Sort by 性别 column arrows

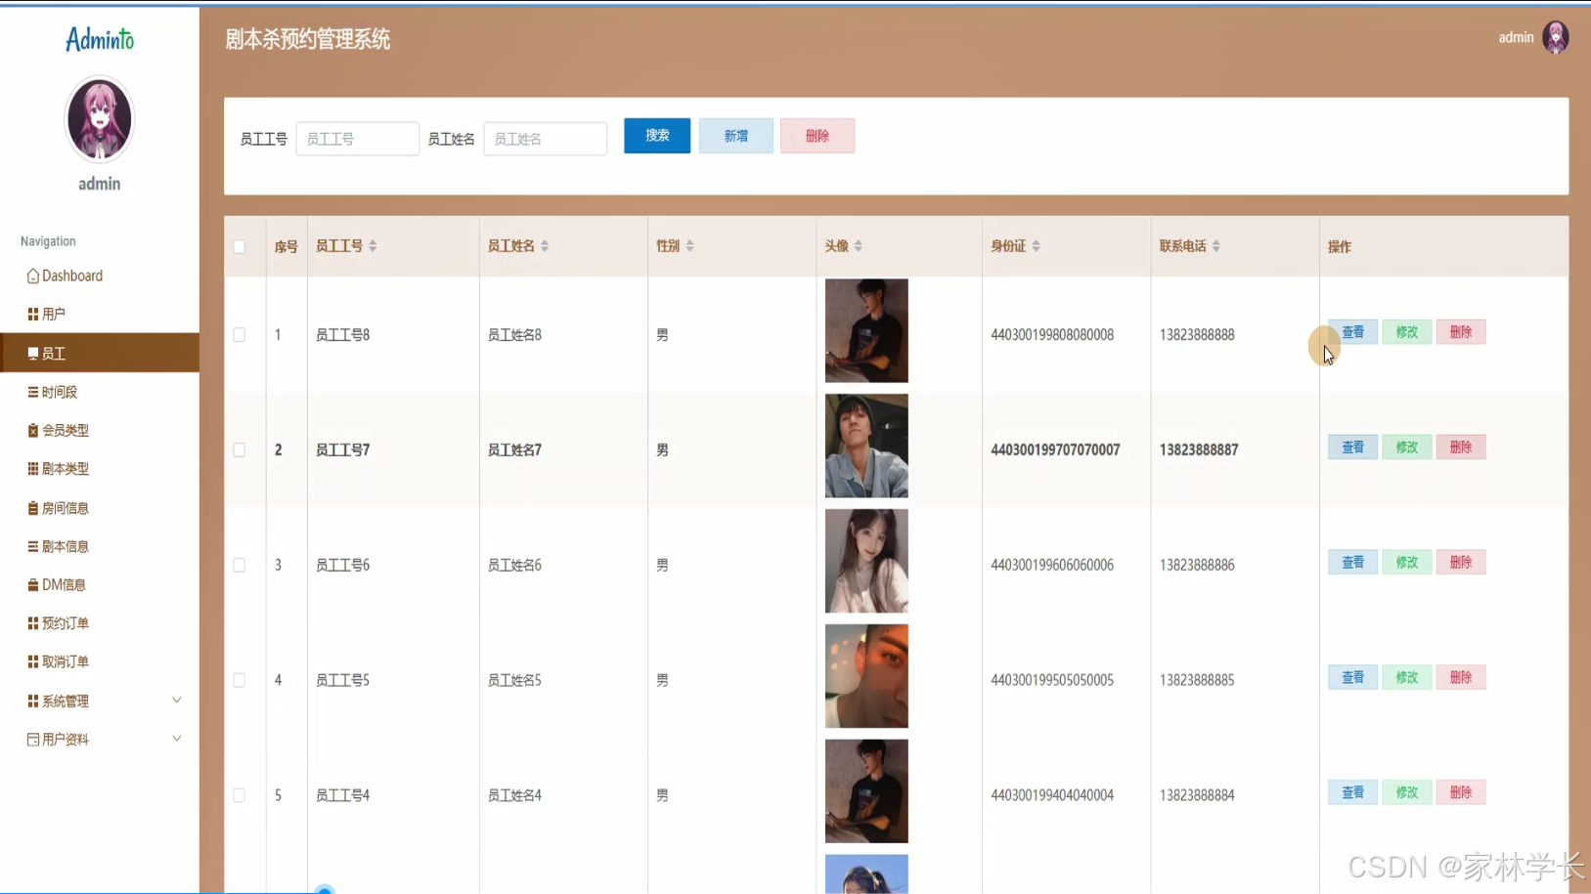(x=689, y=246)
